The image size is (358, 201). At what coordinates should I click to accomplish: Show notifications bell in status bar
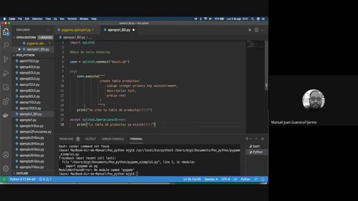click(263, 179)
